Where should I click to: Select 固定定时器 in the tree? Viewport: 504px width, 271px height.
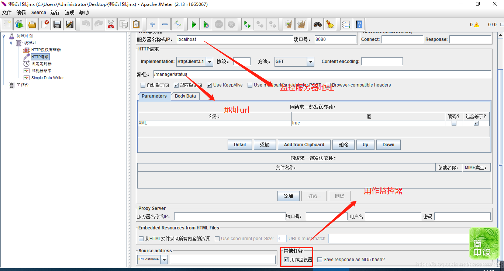[41, 64]
